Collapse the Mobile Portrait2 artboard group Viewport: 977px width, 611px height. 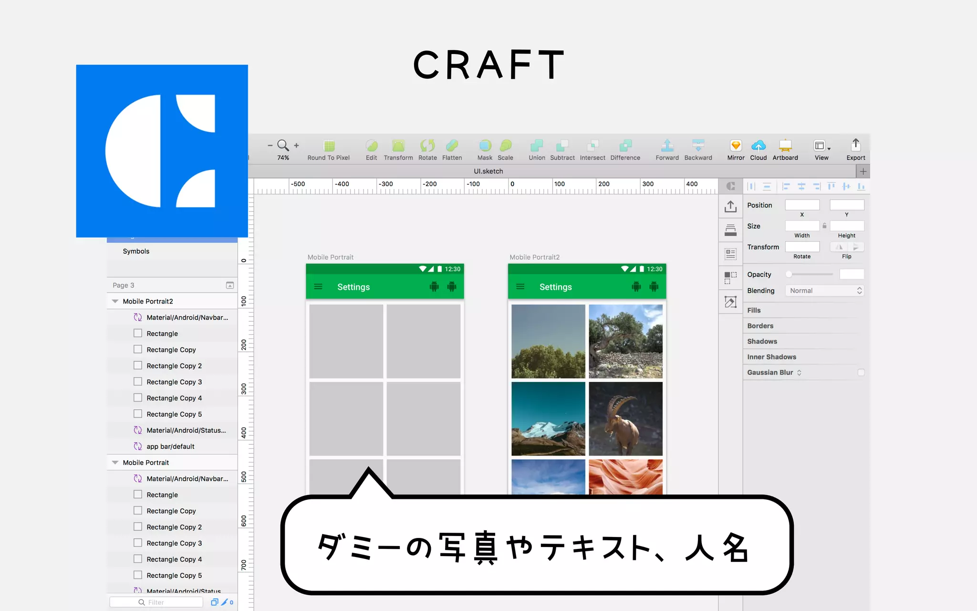[115, 301]
